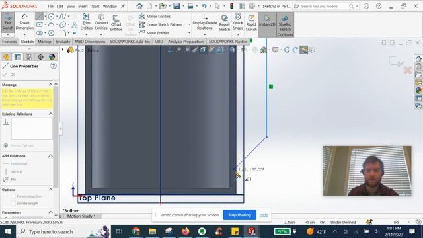Screen dimensions: 423x238
Task: Open the DisplayManager tab
Action: [52, 57]
